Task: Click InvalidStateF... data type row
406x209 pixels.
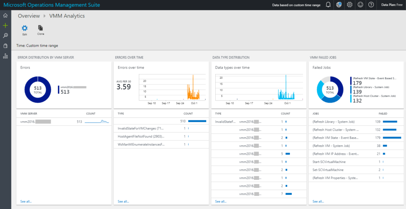Action: coord(259,121)
